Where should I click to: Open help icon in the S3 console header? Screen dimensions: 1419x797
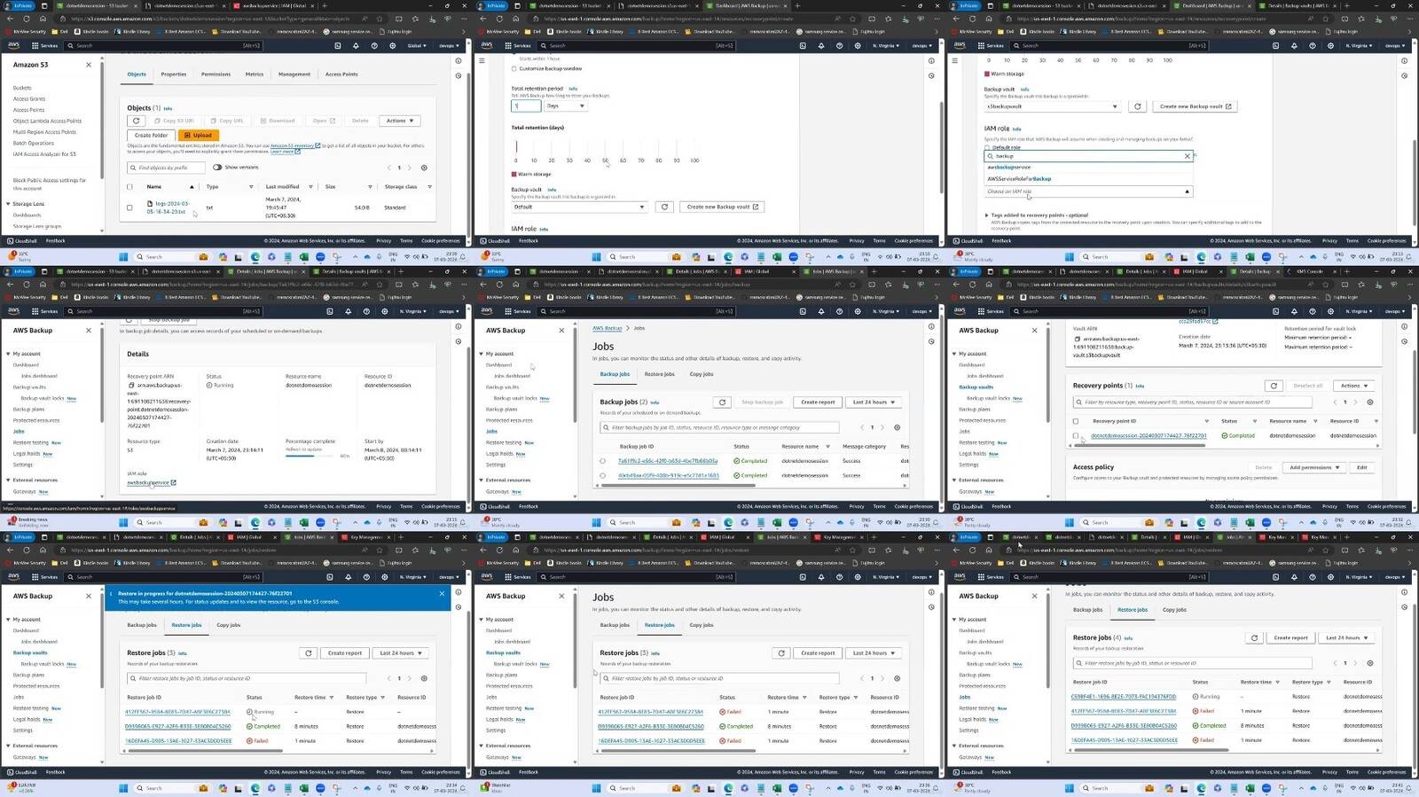(x=373, y=45)
